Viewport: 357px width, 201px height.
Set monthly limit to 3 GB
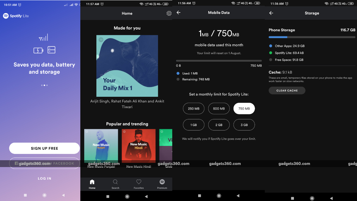(244, 124)
